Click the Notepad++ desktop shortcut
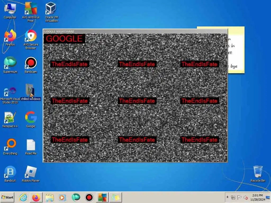Viewport: 271px width, 203px height. point(10,120)
